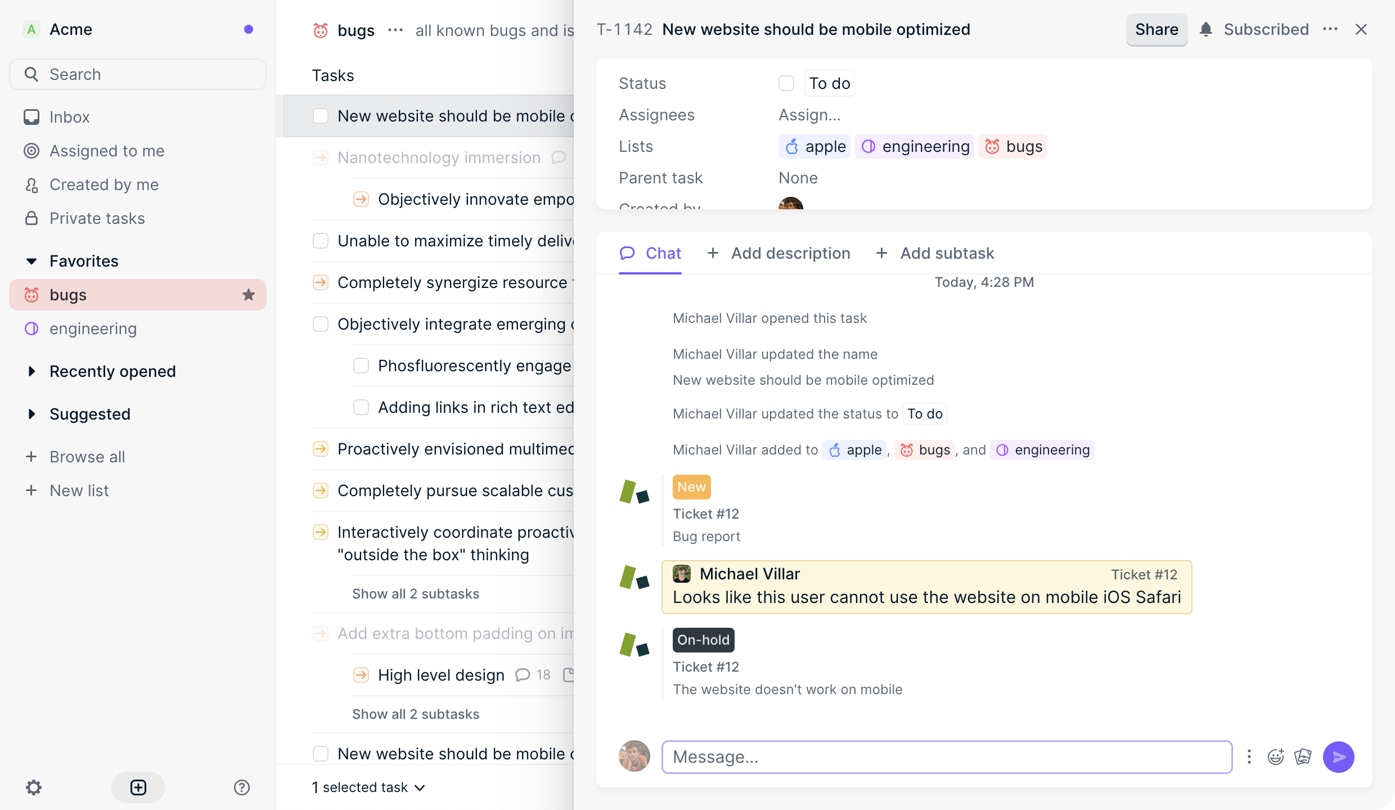Click the bell Subscribed icon

(1205, 29)
